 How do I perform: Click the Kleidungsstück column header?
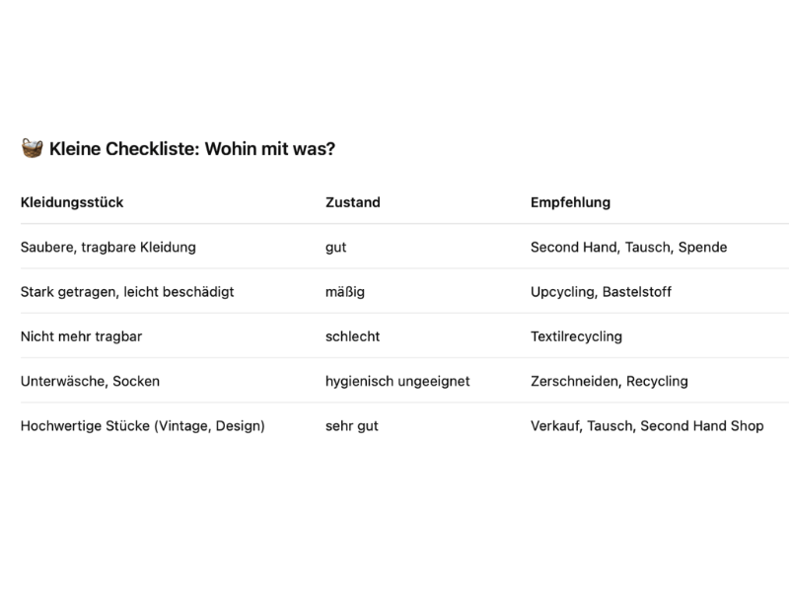(x=72, y=202)
